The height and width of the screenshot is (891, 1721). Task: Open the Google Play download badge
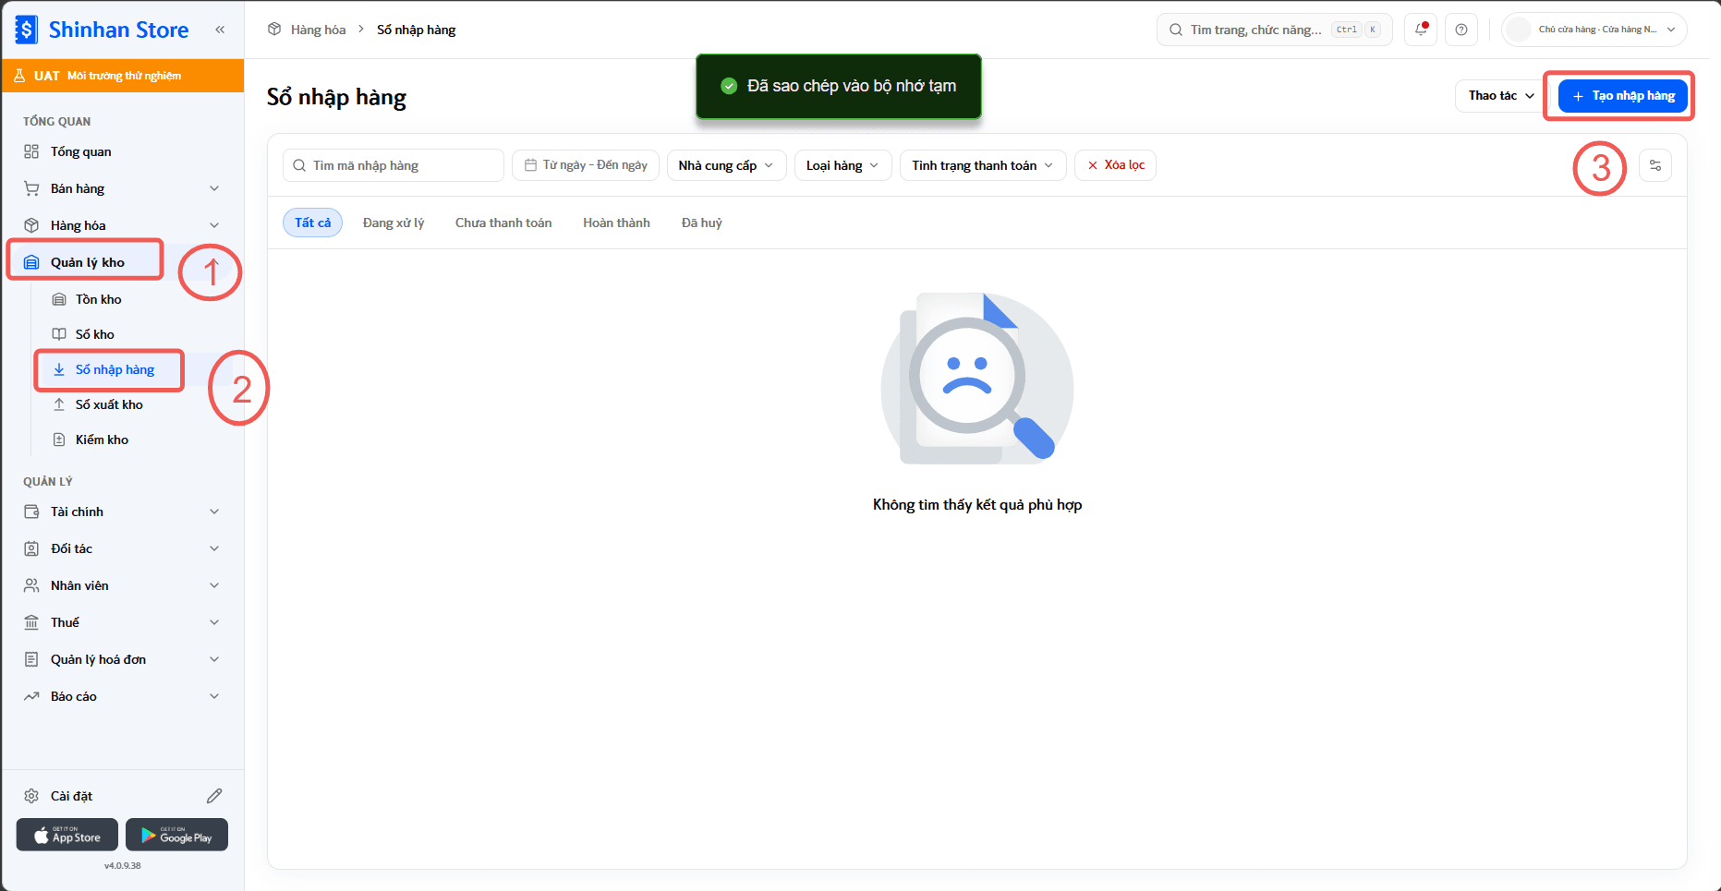(x=176, y=835)
